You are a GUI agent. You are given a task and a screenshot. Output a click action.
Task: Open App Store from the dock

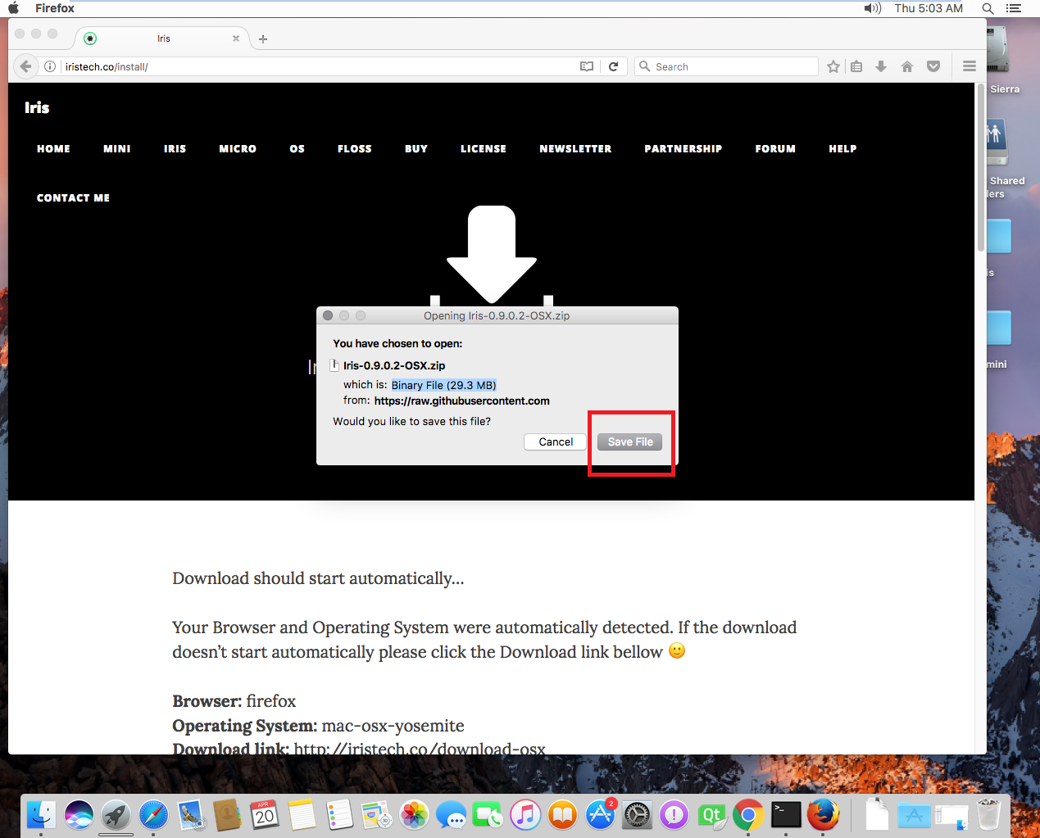[x=600, y=815]
